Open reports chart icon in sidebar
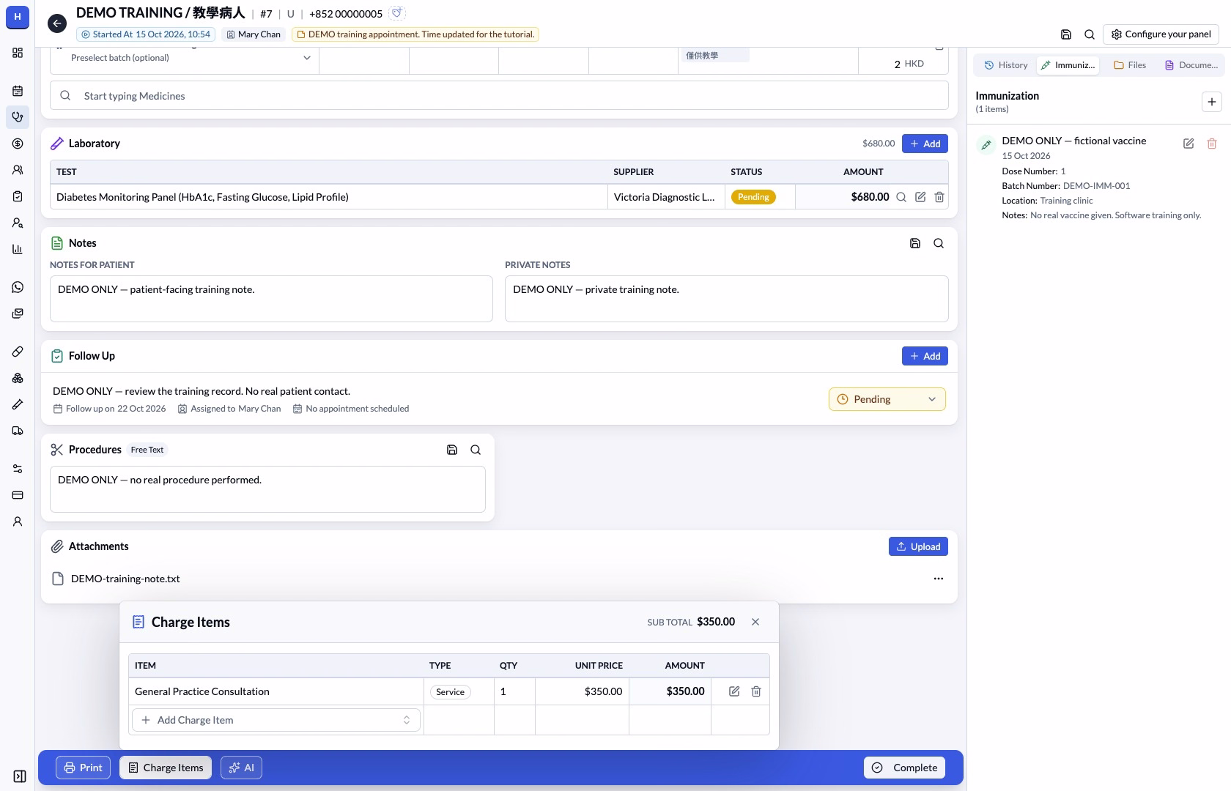1231x791 pixels. tap(18, 249)
